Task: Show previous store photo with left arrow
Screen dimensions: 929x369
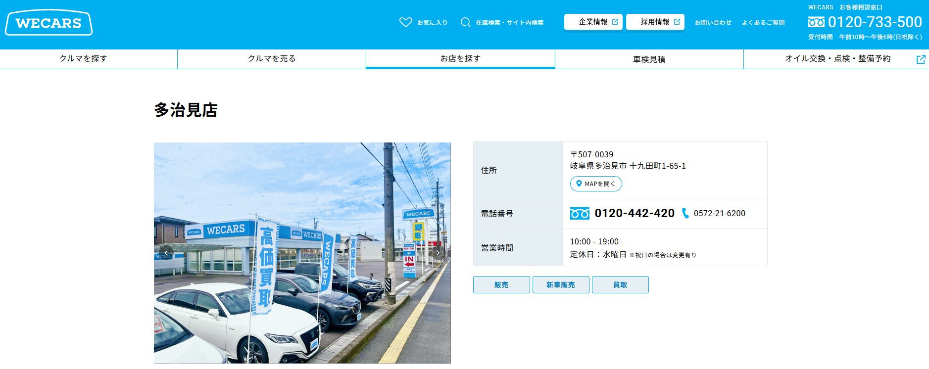Action: coord(166,253)
